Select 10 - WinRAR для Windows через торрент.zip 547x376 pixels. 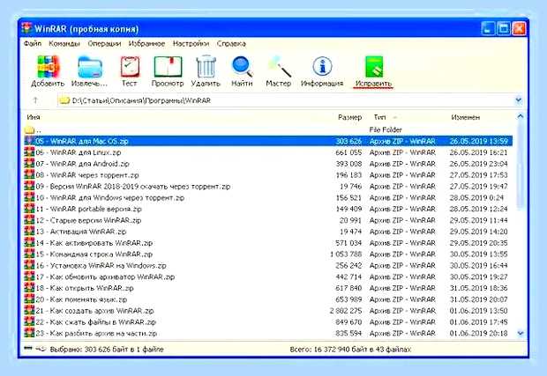110,197
